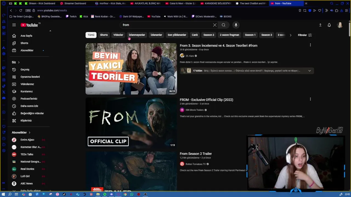Screen dimensions: 351x197
Task: Open the upload/create icon in the header
Action: (320, 25)
